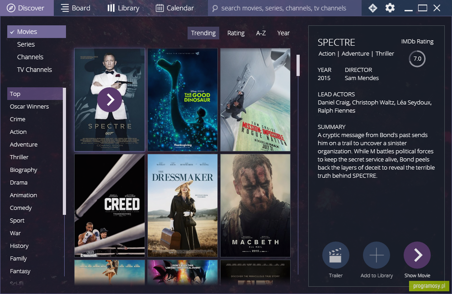Screen dimensions: 452x294
Task: Select the Creed movie poster
Action: (x=109, y=205)
